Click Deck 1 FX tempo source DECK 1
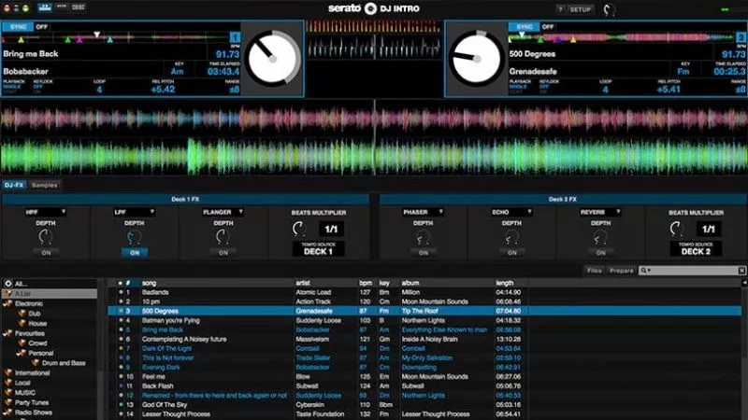This screenshot has height=420, width=748. (318, 249)
